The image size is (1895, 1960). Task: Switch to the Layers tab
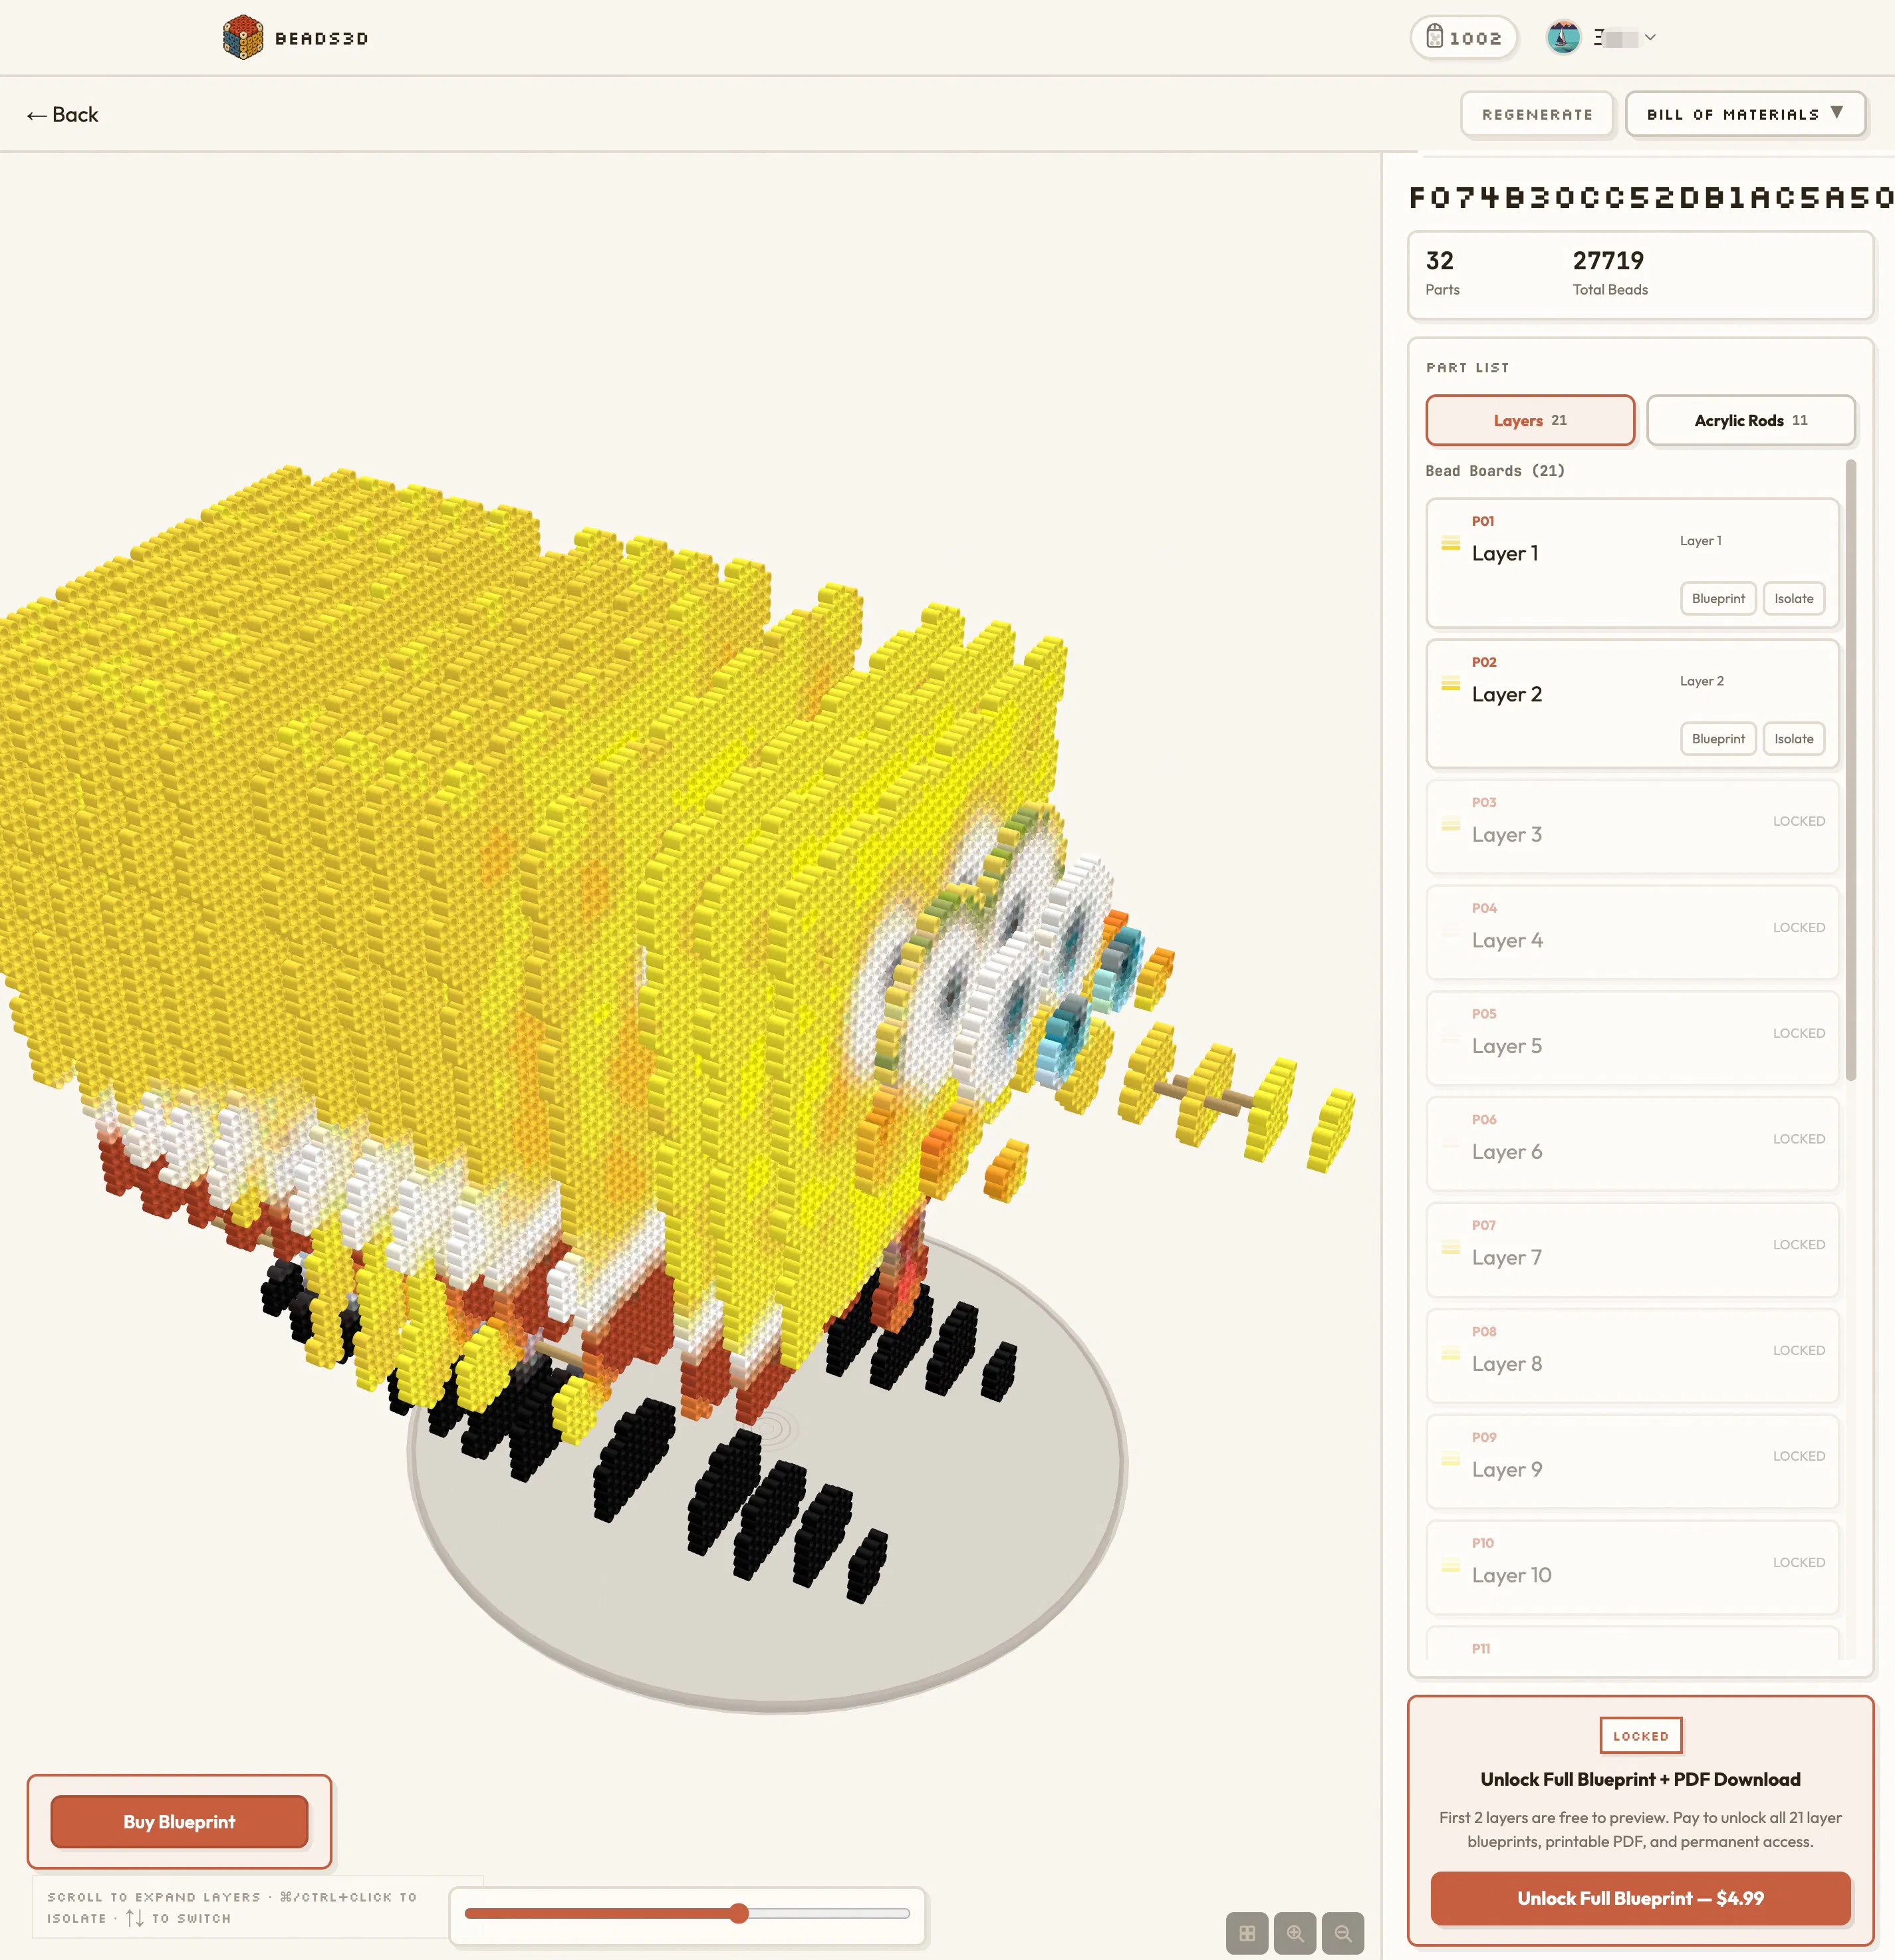[x=1530, y=420]
